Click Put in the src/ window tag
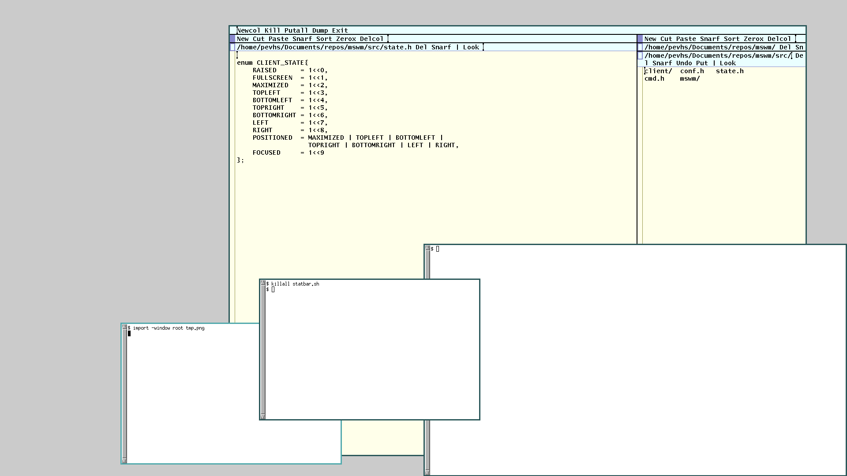The image size is (847, 476). [702, 63]
